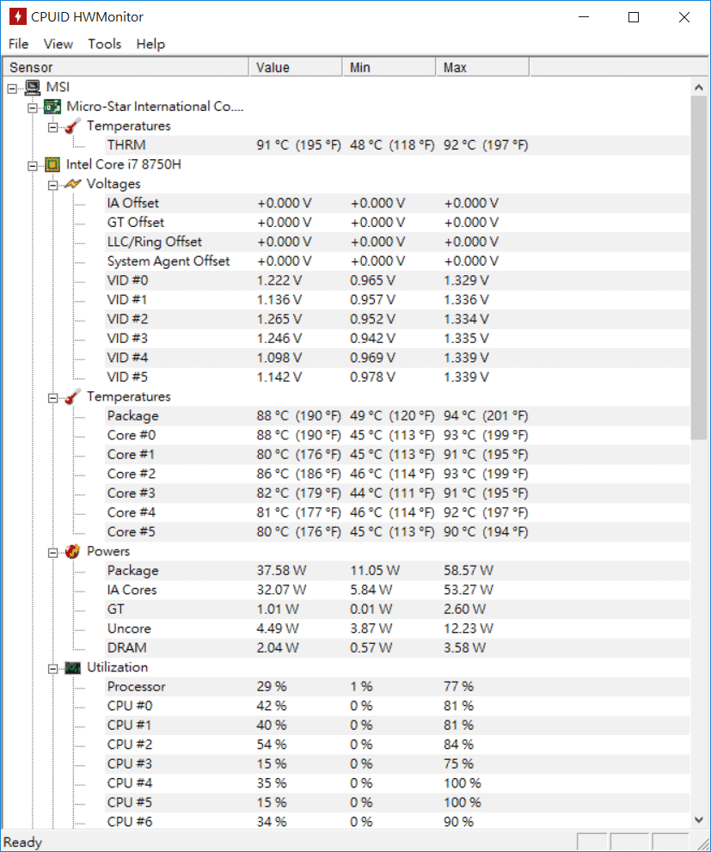The height and width of the screenshot is (852, 711).
Task: Click the 77 % Processor max value
Action: point(458,687)
